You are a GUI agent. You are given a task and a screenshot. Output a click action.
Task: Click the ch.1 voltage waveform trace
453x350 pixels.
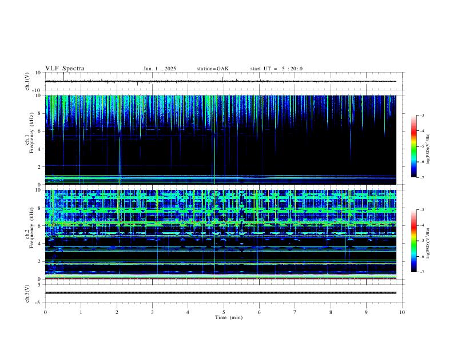coord(220,81)
